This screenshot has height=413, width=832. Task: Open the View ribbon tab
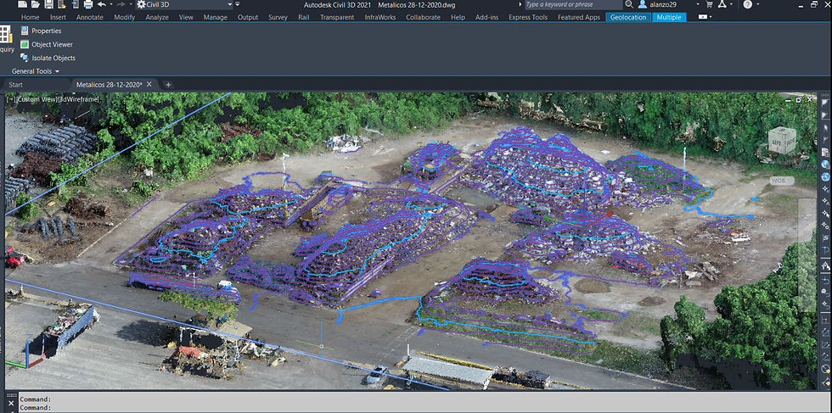click(x=186, y=17)
